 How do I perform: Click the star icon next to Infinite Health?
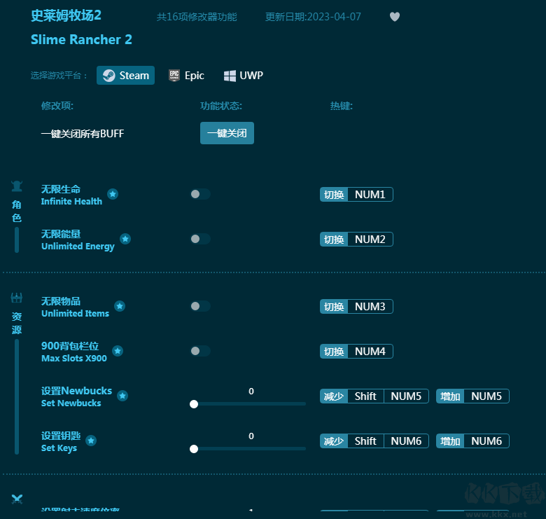tap(113, 194)
